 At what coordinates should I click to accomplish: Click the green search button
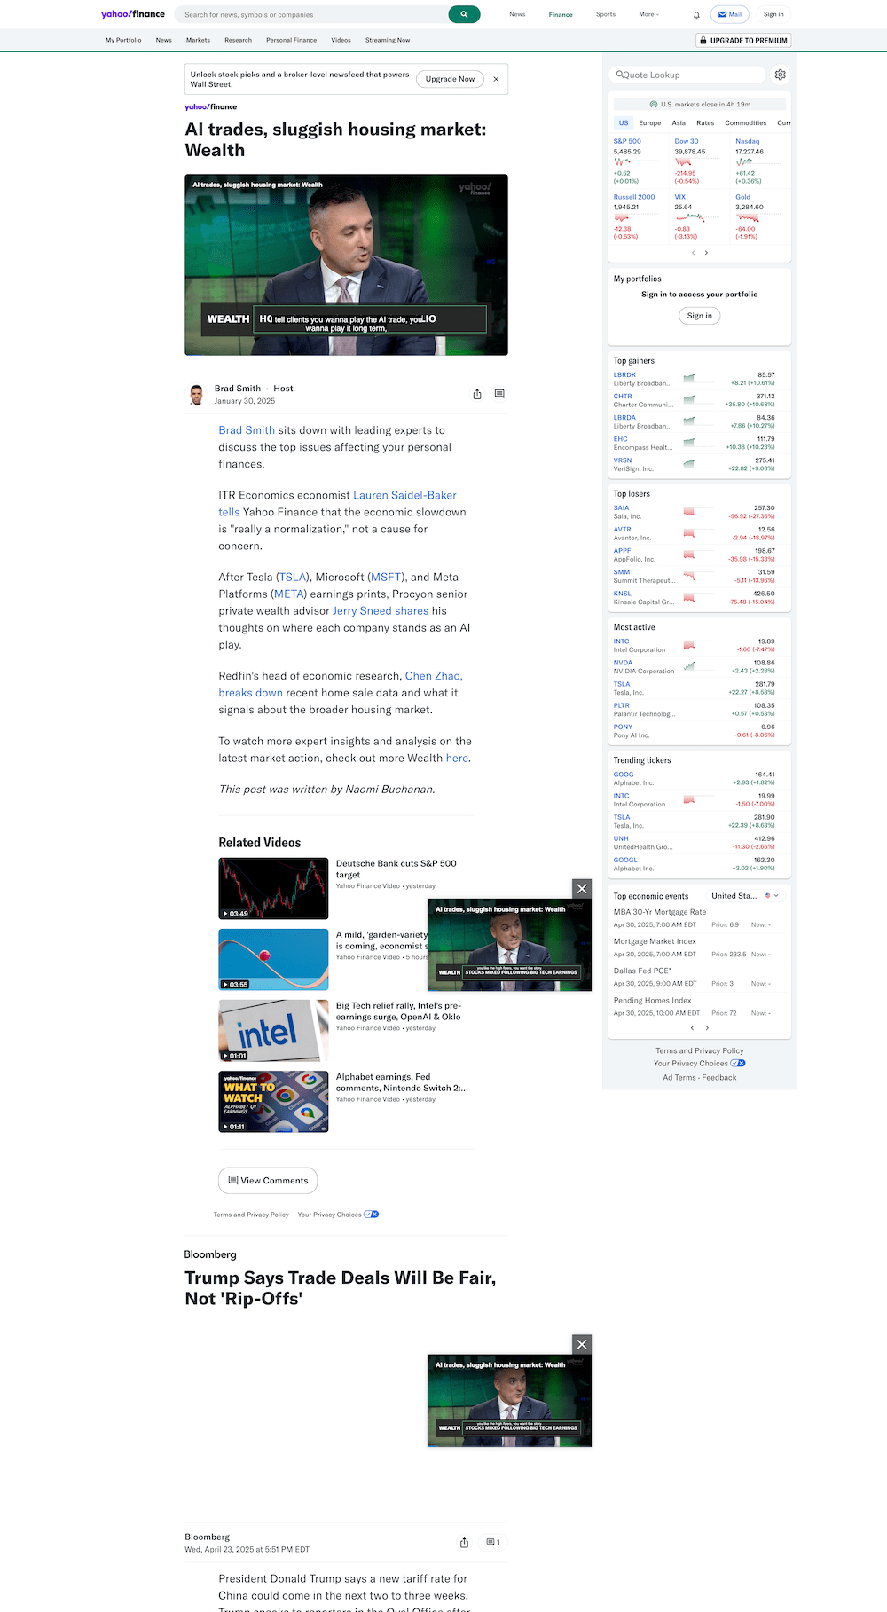464,14
